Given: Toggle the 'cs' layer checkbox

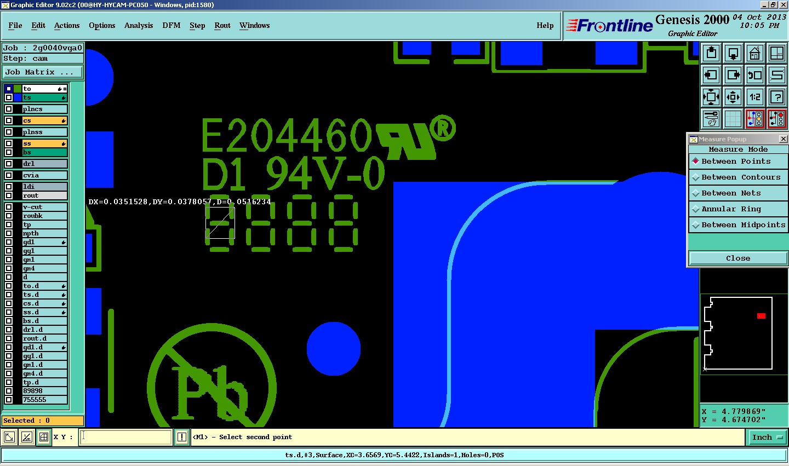Looking at the screenshot, I should [x=9, y=120].
